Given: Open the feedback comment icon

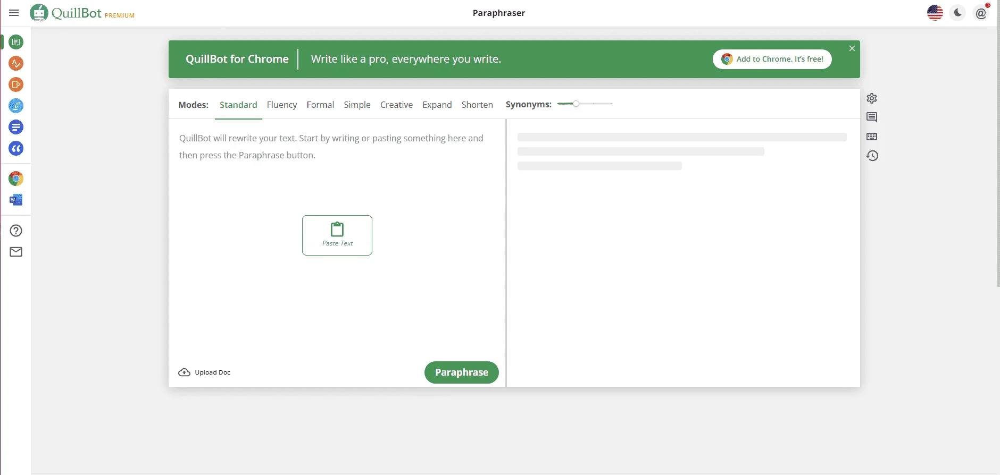Looking at the screenshot, I should 872,117.
